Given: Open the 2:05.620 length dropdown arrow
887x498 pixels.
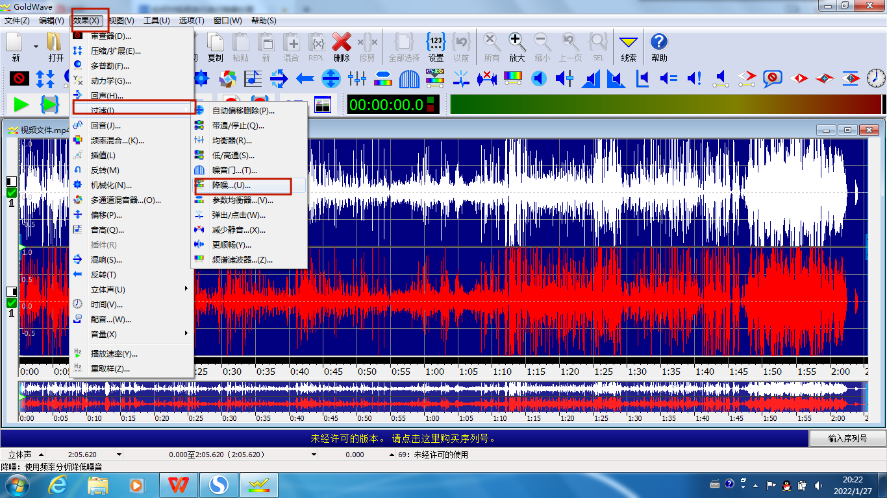Looking at the screenshot, I should point(118,455).
